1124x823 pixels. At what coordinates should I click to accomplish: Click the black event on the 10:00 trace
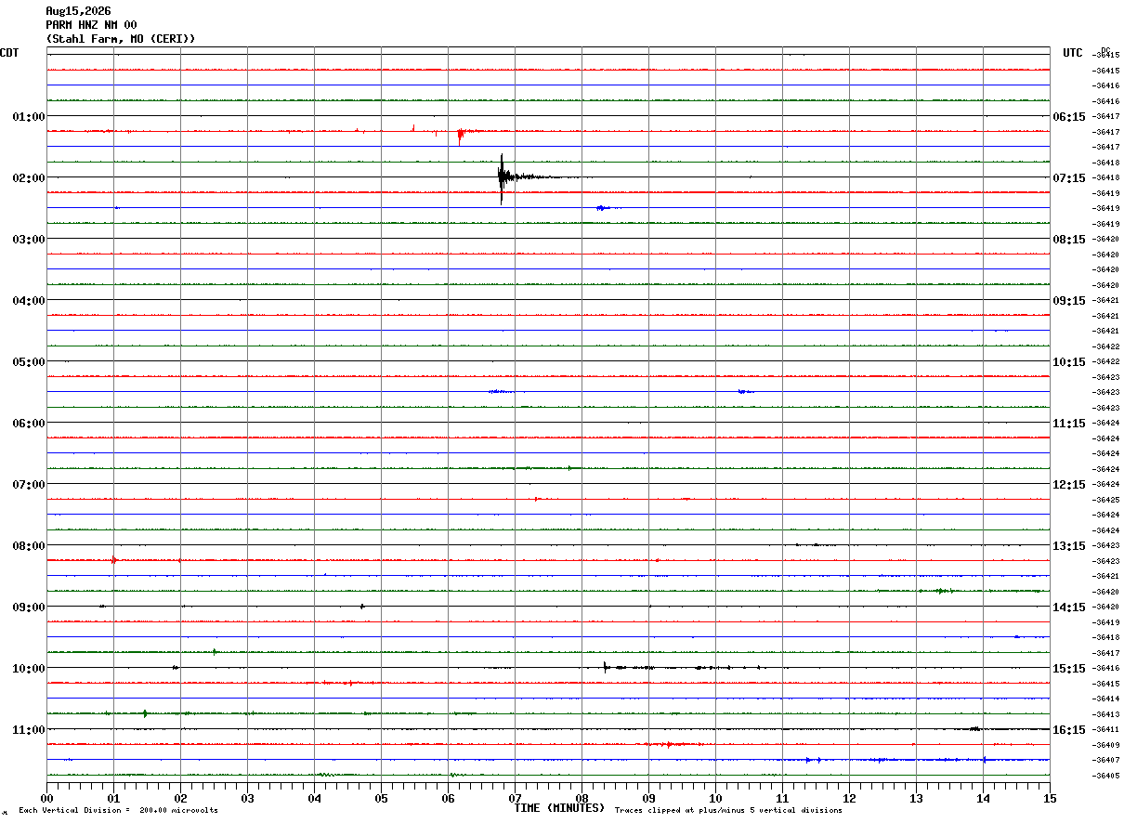point(606,667)
